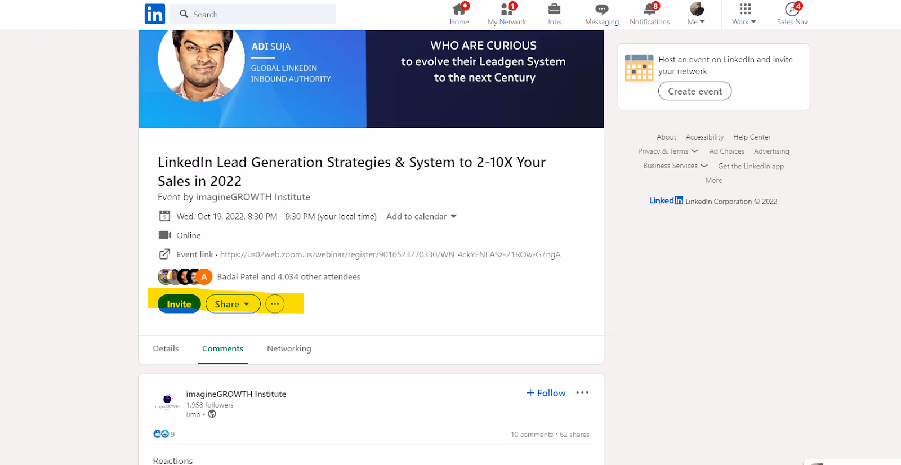The width and height of the screenshot is (901, 465).
Task: Click the external Event link icon
Action: click(x=164, y=254)
